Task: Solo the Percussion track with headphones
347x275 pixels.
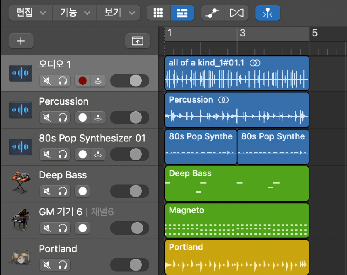Action: [62, 118]
